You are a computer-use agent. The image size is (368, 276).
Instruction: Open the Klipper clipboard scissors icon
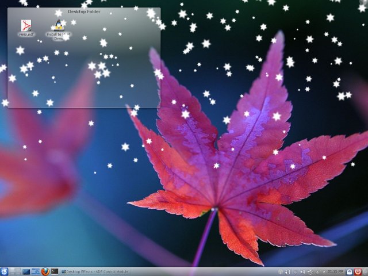coord(317,272)
